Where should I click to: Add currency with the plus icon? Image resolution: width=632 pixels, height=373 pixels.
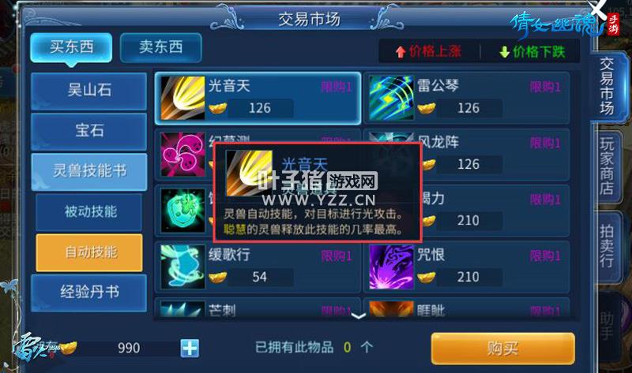tap(190, 348)
